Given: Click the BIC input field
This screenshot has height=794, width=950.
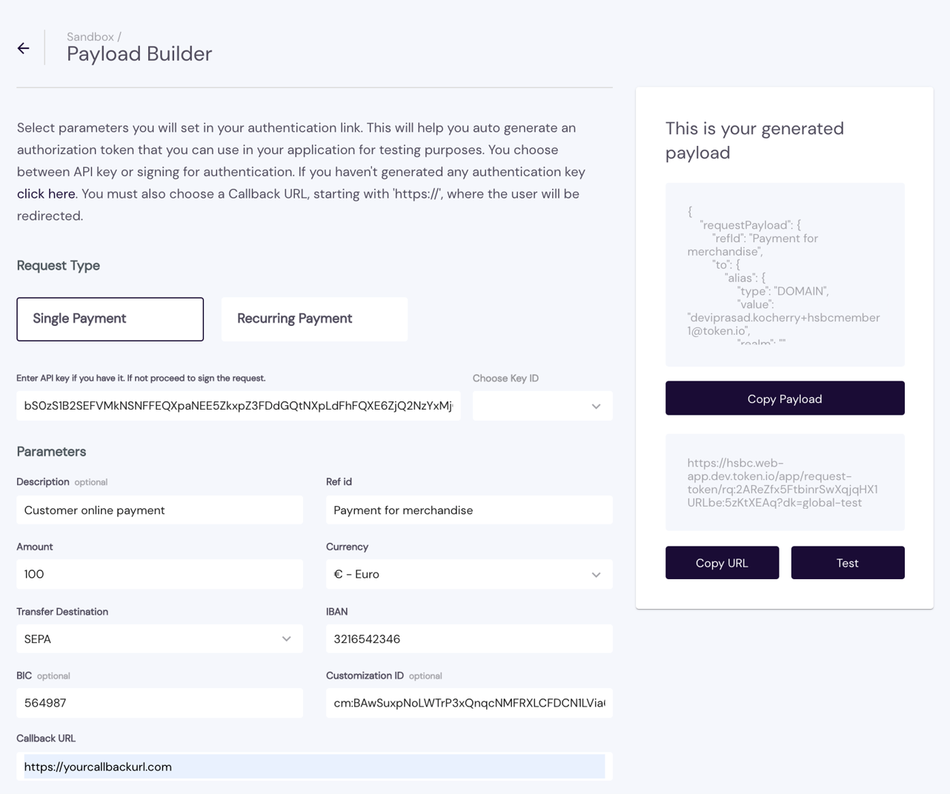Looking at the screenshot, I should (x=159, y=703).
